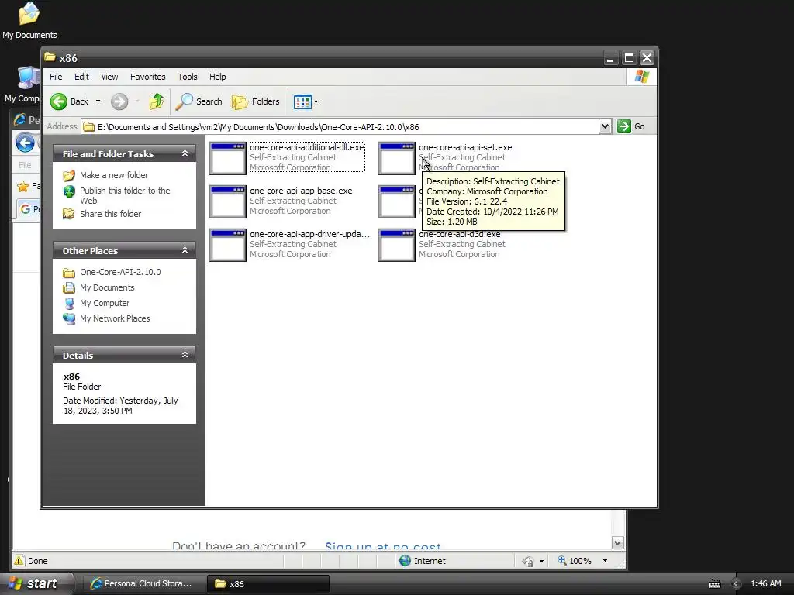Select the one-core-api-additional-dll.exe icon

pyautogui.click(x=228, y=158)
